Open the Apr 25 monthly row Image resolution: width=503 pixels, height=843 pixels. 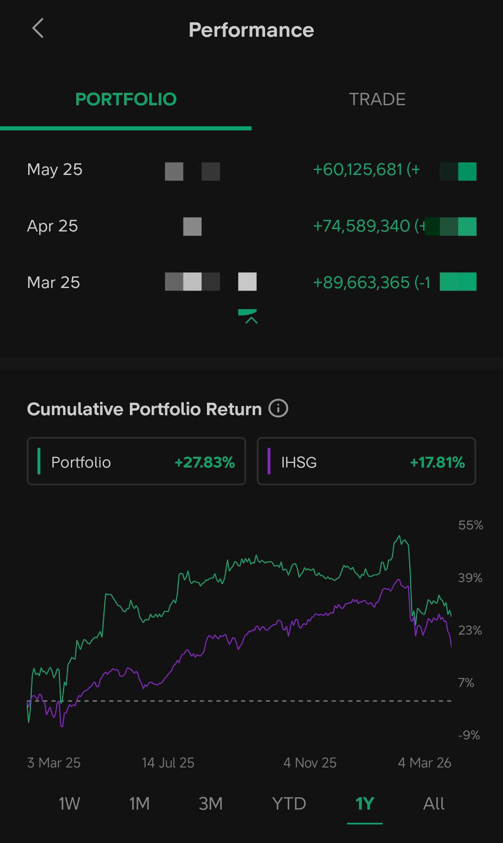(x=52, y=226)
